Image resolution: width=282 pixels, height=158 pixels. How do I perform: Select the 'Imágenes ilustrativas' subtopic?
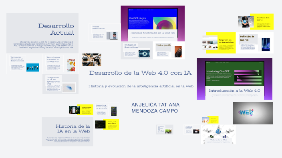[131, 46]
